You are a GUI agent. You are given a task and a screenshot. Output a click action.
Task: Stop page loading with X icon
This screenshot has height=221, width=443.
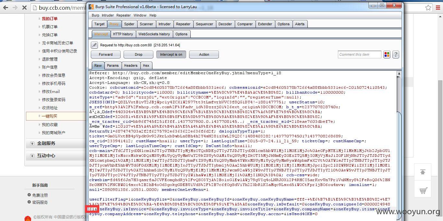pos(24,7)
